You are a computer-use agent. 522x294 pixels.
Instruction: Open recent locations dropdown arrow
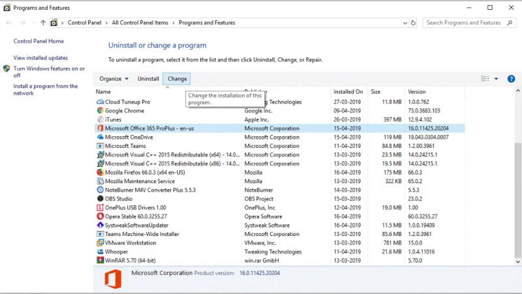click(33, 23)
